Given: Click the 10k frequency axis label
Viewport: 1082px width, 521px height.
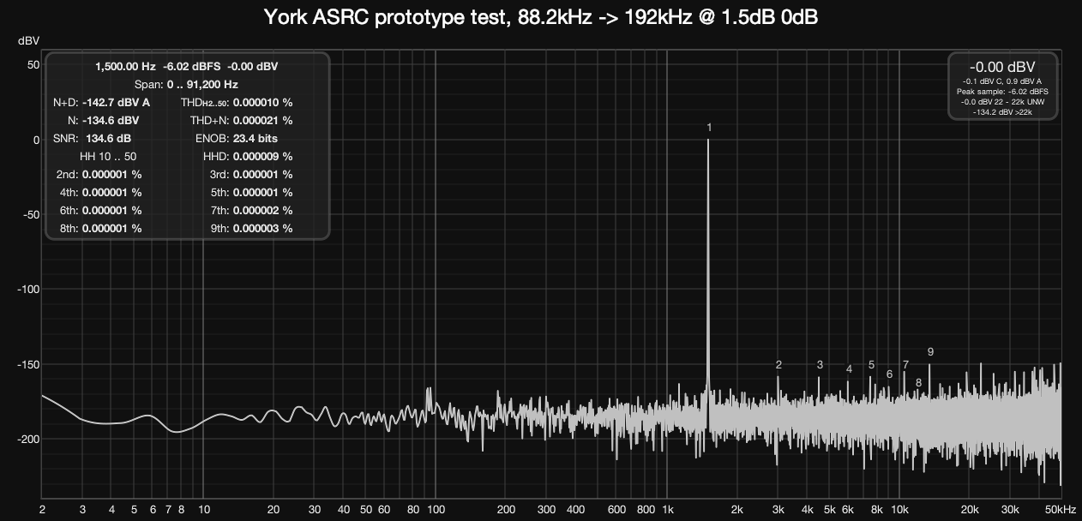Looking at the screenshot, I should (x=899, y=509).
